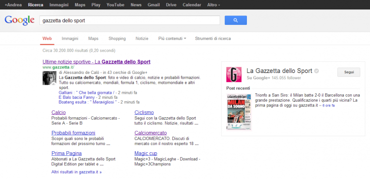Focus the search box containing gazzetta dello sport
370x179 pixels.
129,20
